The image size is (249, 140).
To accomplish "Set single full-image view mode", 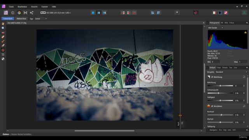I will 93,13.
